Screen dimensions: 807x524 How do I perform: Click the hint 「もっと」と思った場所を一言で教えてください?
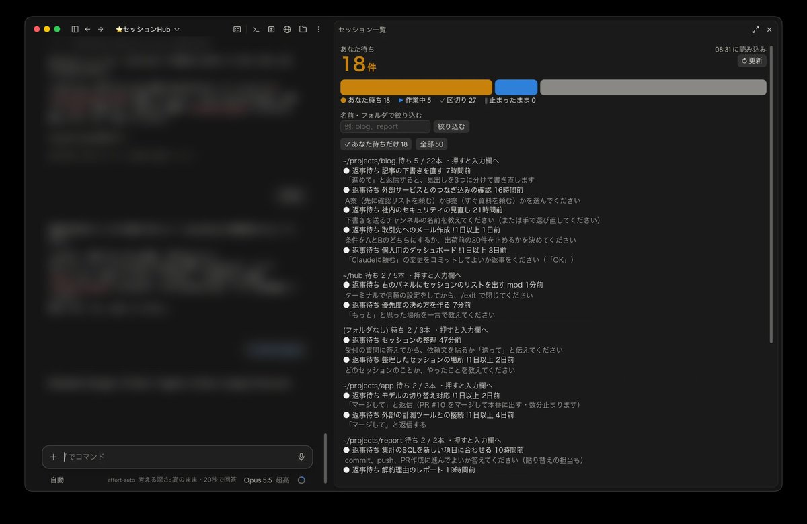click(421, 315)
